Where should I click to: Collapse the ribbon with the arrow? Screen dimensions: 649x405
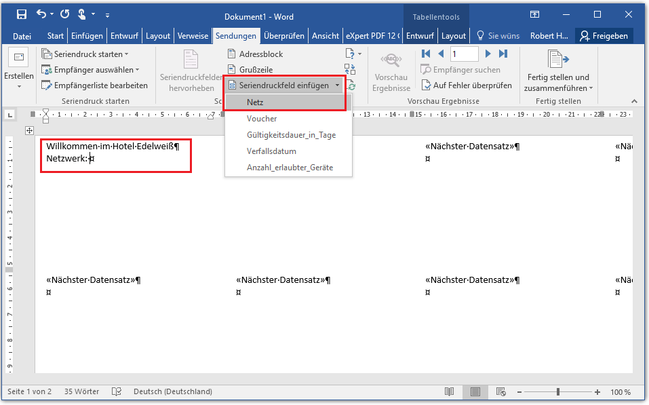634,101
